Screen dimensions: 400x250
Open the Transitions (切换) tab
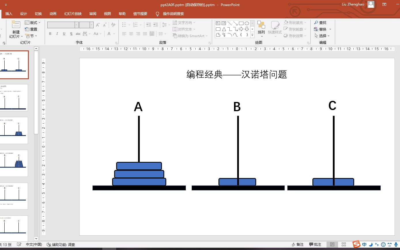38,14
